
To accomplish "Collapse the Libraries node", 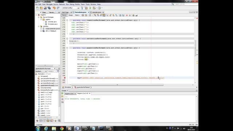I will pos(39,27).
